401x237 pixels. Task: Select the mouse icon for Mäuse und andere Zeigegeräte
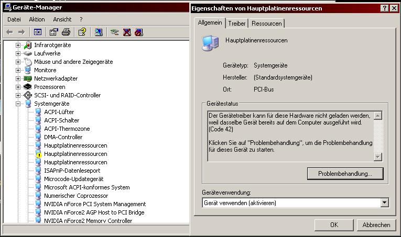coord(28,62)
